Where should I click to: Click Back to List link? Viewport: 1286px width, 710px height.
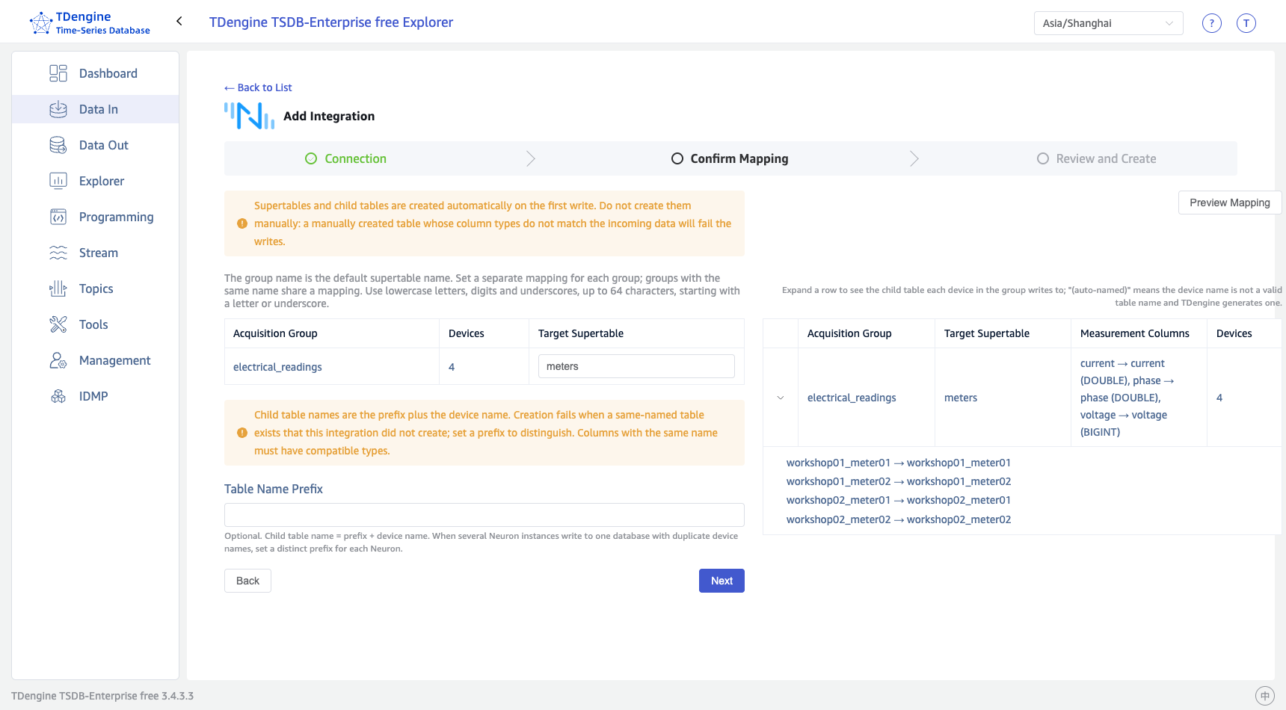tap(258, 87)
